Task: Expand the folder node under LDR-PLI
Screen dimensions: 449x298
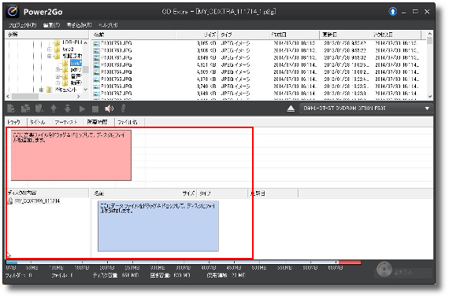Action: (x=50, y=50)
